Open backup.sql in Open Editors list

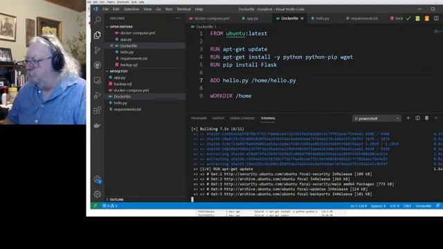pos(129,65)
